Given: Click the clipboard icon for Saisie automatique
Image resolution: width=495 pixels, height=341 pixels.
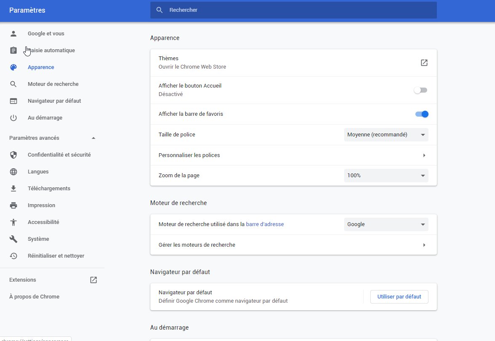Looking at the screenshot, I should [x=13, y=51].
